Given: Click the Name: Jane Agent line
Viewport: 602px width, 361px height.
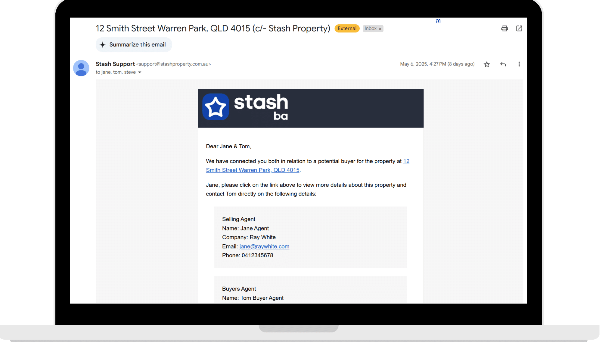Looking at the screenshot, I should [245, 228].
